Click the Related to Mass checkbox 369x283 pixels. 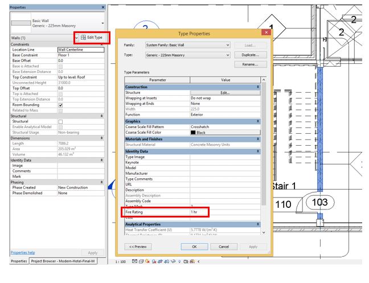pos(60,110)
